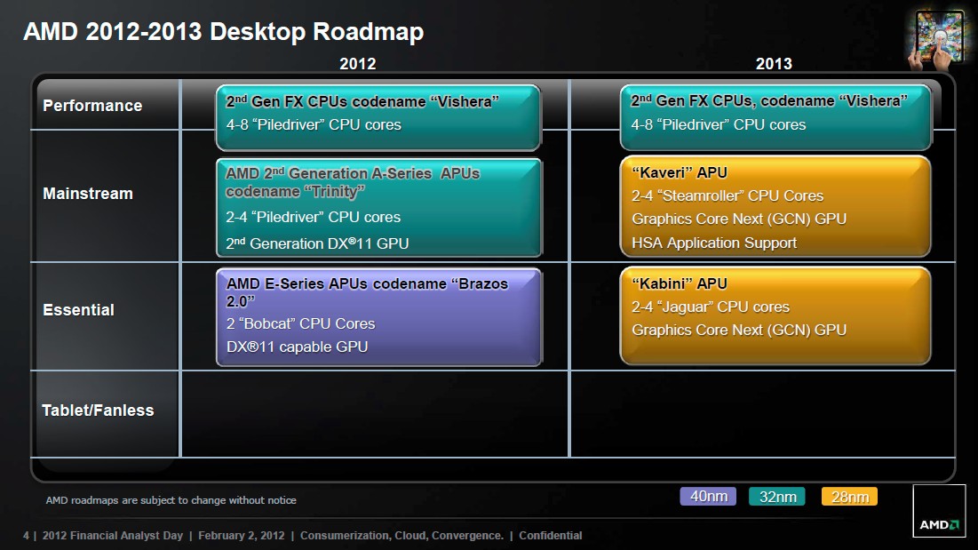This screenshot has height=550, width=978.
Task: Click the Kabini APU box
Action: (x=775, y=315)
